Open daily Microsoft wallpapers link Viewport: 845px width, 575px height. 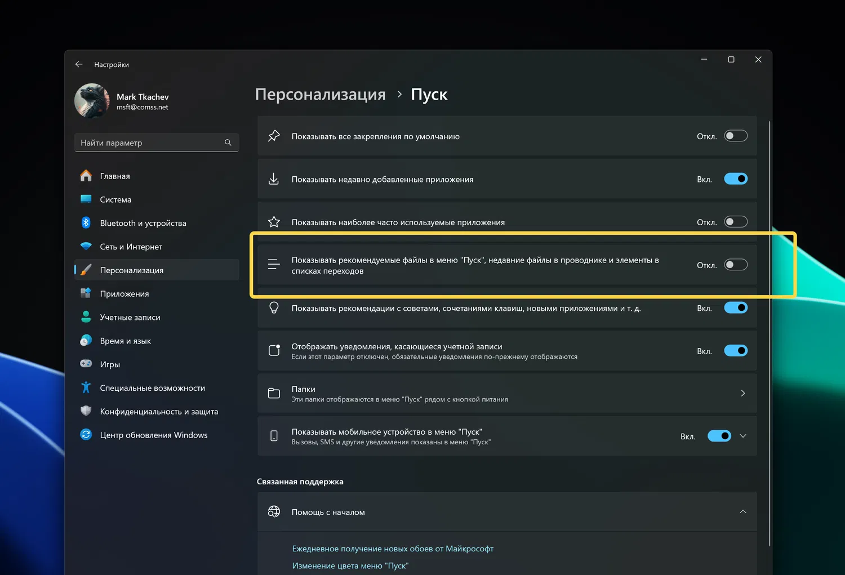pyautogui.click(x=393, y=549)
